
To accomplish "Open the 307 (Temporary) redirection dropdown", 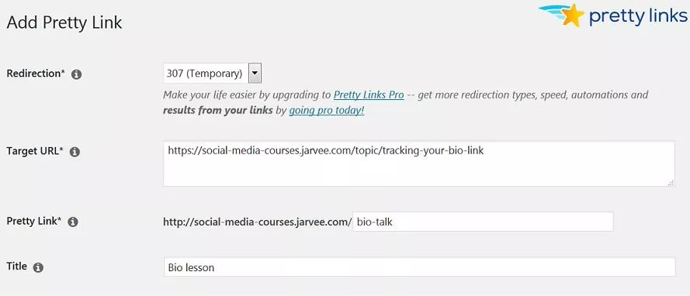I will click(212, 74).
